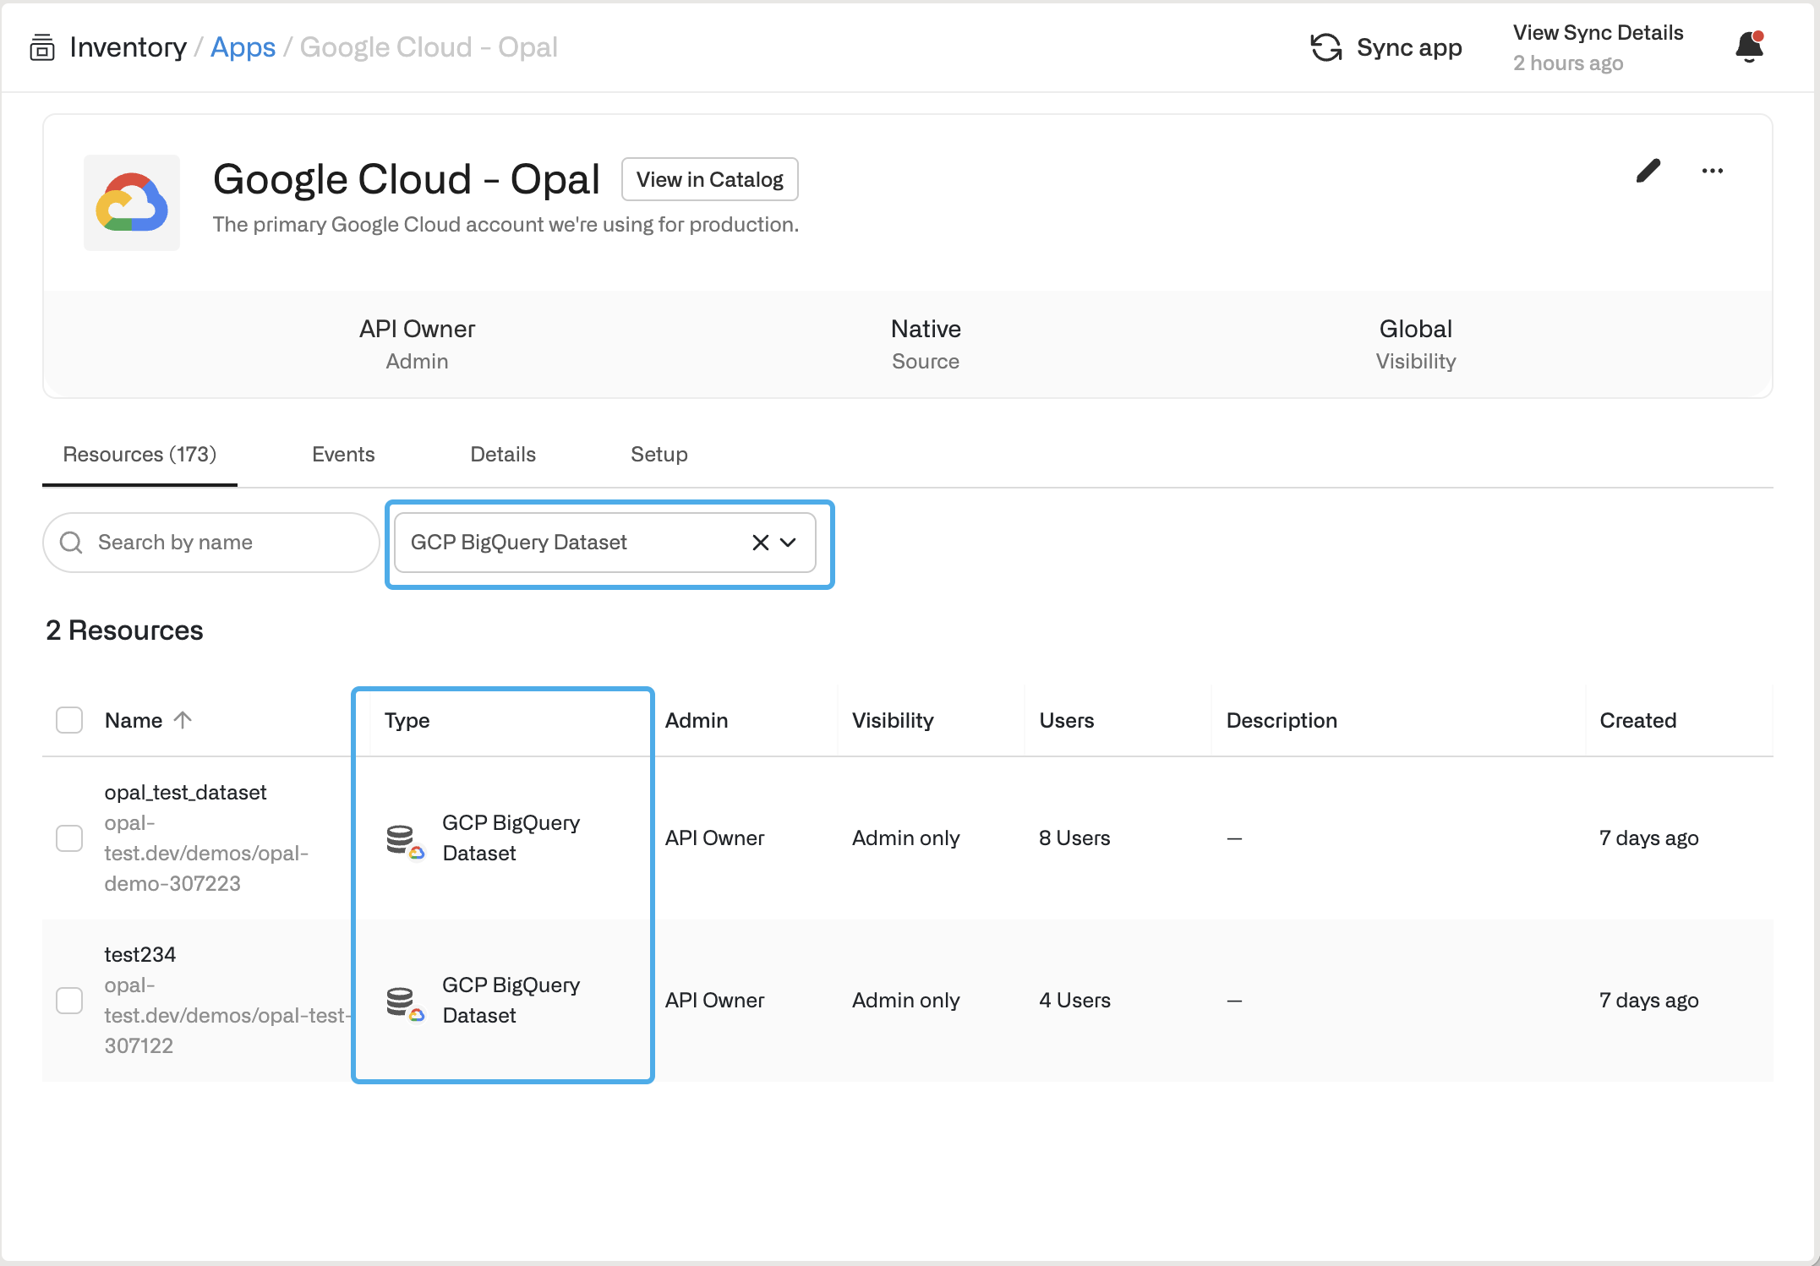The height and width of the screenshot is (1266, 1820).
Task: Tick the select-all checkbox in table header
Action: 69,720
